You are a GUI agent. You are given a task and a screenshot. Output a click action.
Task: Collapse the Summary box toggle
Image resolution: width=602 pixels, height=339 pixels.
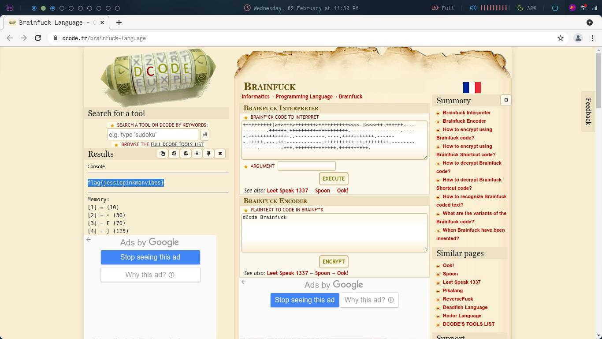pyautogui.click(x=506, y=100)
